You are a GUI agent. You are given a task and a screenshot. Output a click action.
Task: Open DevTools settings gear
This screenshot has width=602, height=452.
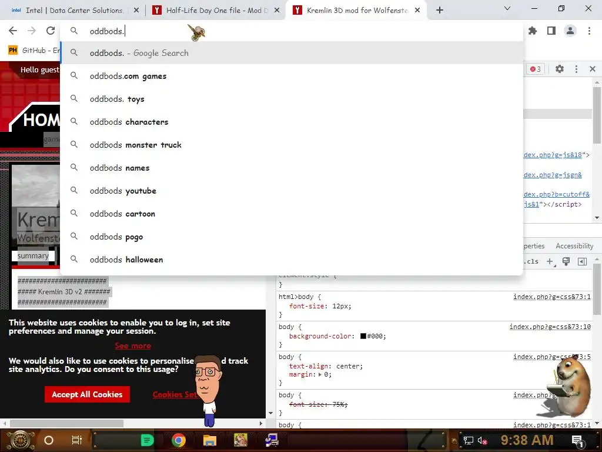pos(560,69)
